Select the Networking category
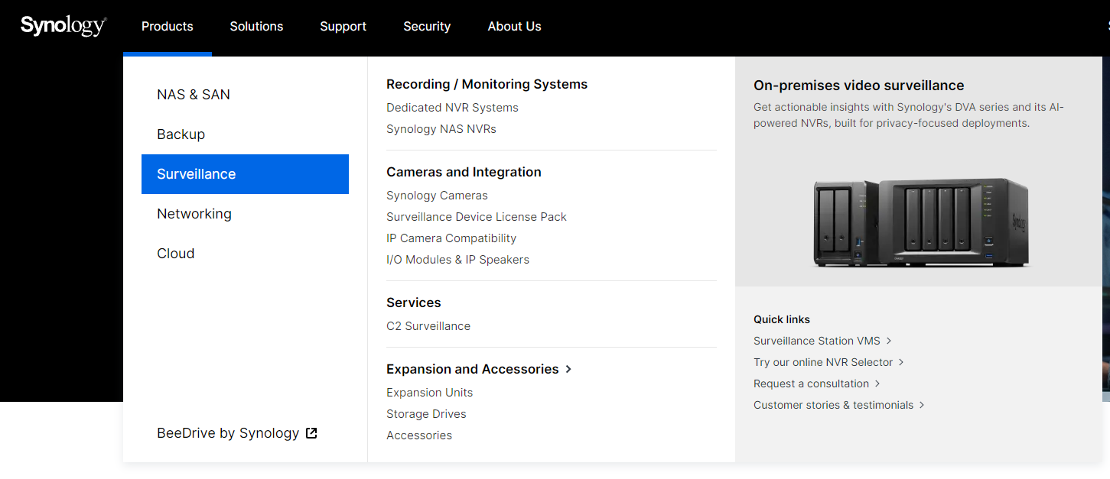 245,214
